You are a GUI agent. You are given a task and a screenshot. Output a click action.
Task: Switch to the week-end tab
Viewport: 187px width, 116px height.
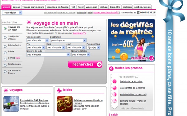pyautogui.click(x=91, y=7)
